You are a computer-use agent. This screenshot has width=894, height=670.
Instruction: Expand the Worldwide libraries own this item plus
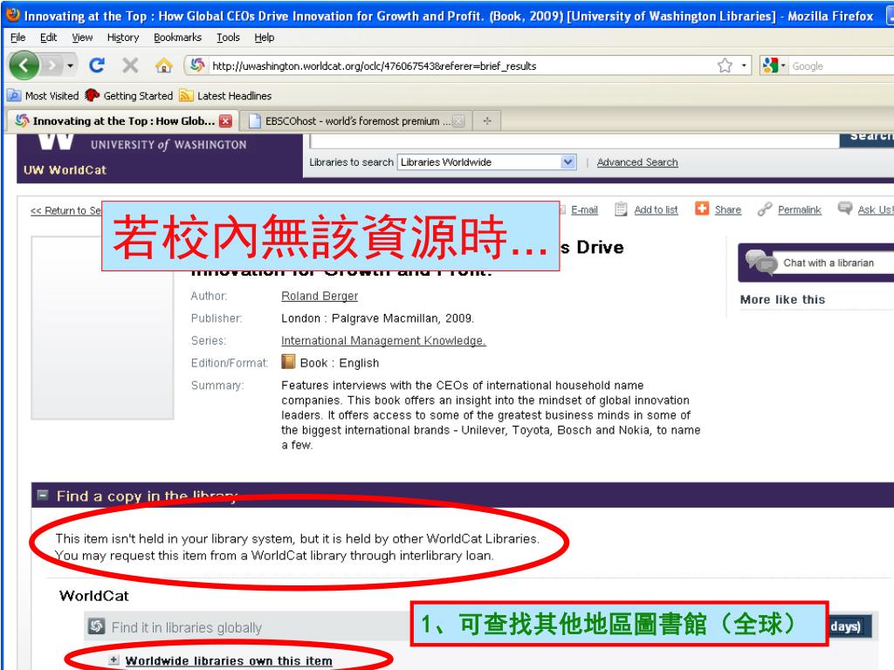[113, 660]
